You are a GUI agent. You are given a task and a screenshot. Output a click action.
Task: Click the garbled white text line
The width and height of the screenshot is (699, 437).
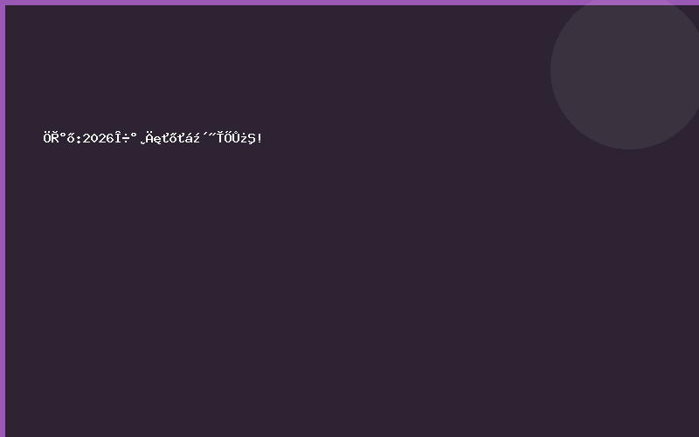point(153,137)
